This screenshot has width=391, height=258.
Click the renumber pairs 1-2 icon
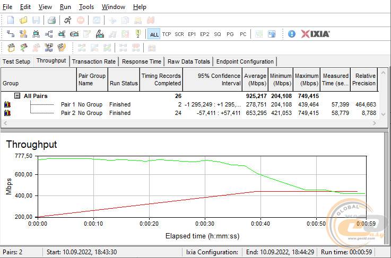tap(138, 34)
